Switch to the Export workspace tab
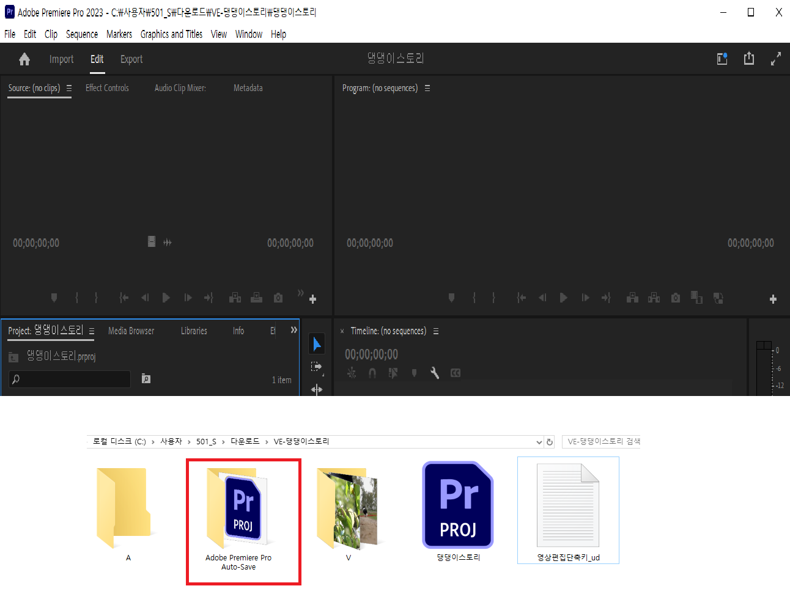The image size is (790, 605). tap(131, 59)
